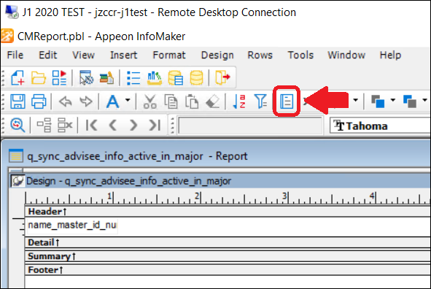Click the bar chart tray icon
Screen dimensions: 431x289
[154, 77]
